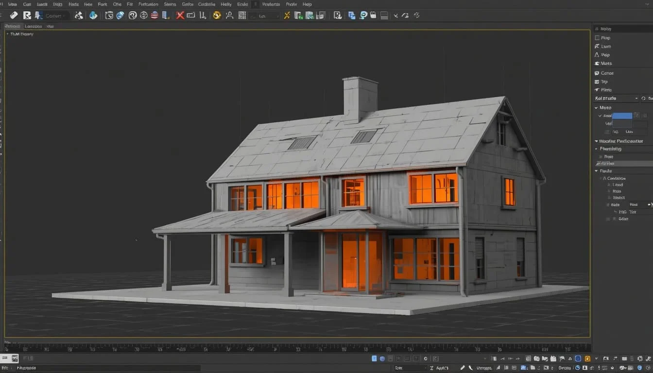Open the Help menu

pos(307,4)
